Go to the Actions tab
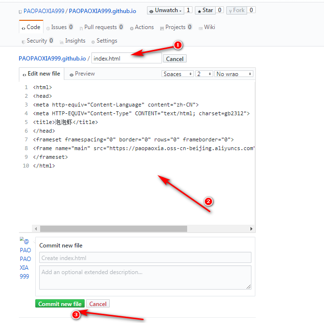Screen dimensions: 324x323 142,27
